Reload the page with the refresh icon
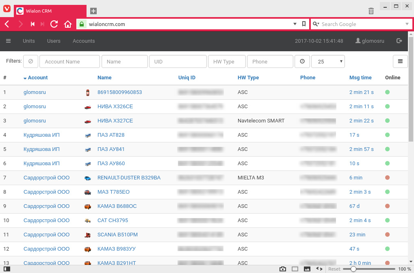414x273 pixels. 54,24
